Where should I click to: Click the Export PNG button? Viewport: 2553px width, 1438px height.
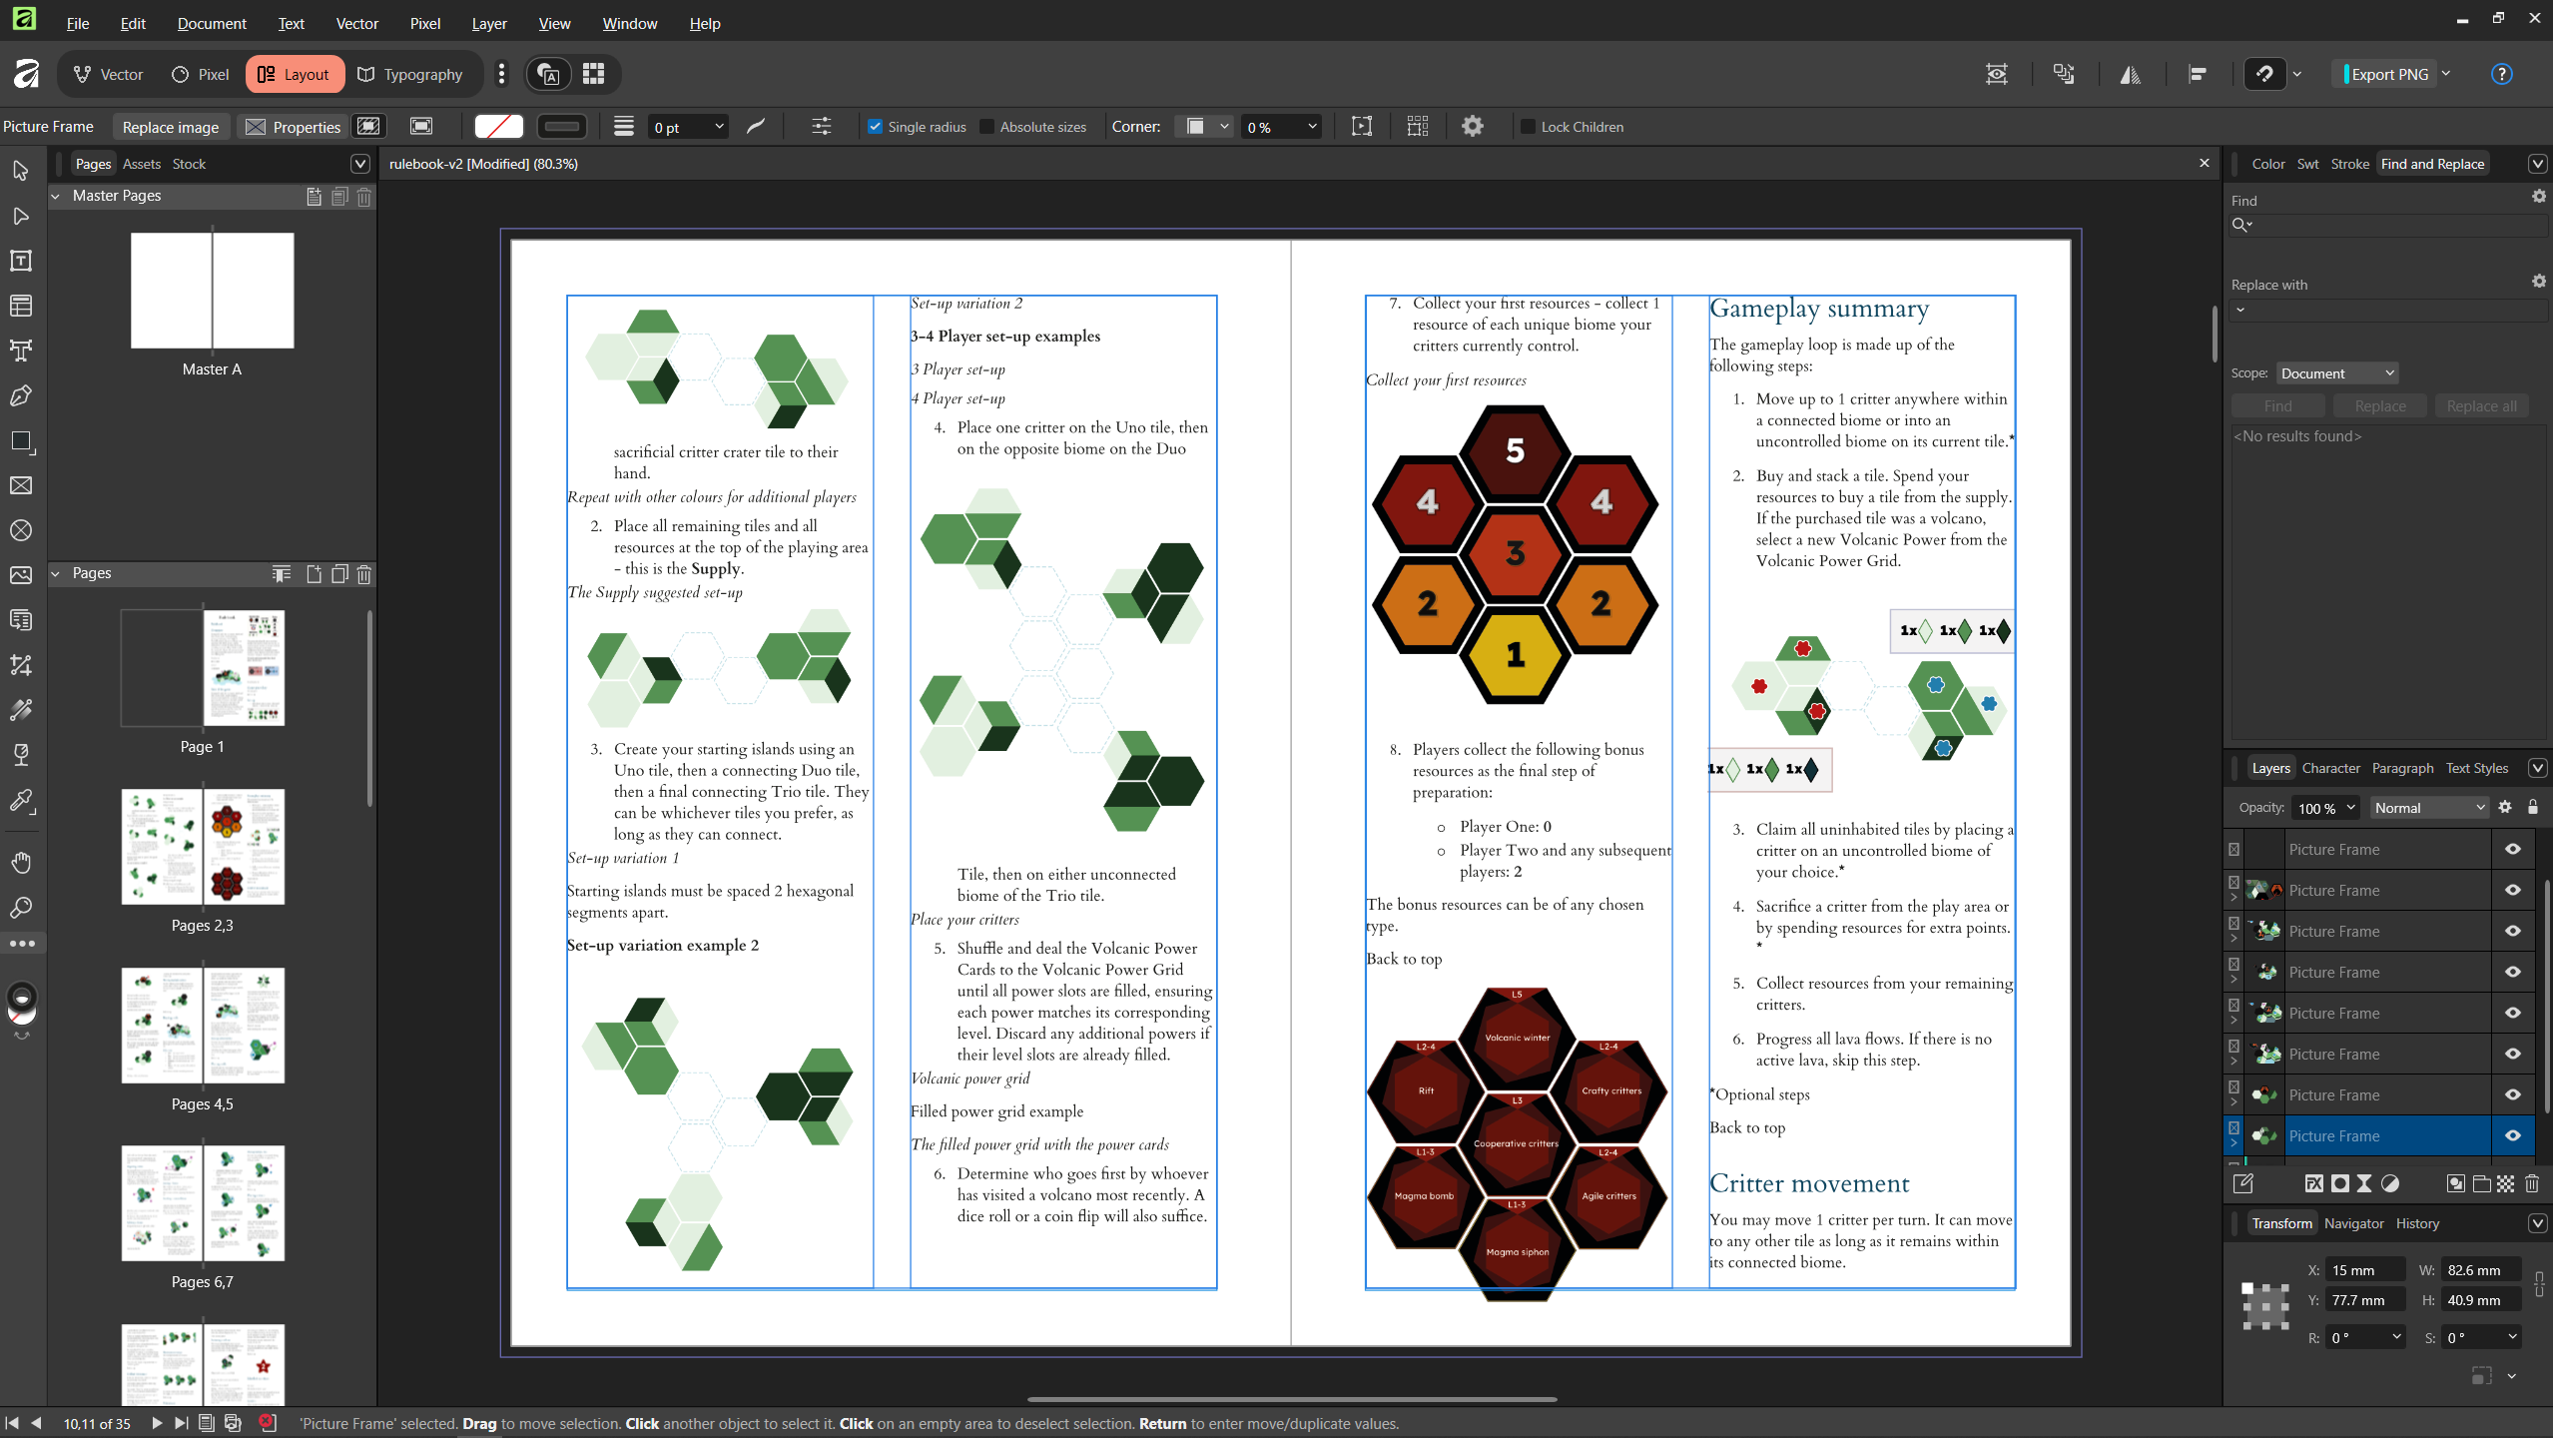pos(2388,74)
